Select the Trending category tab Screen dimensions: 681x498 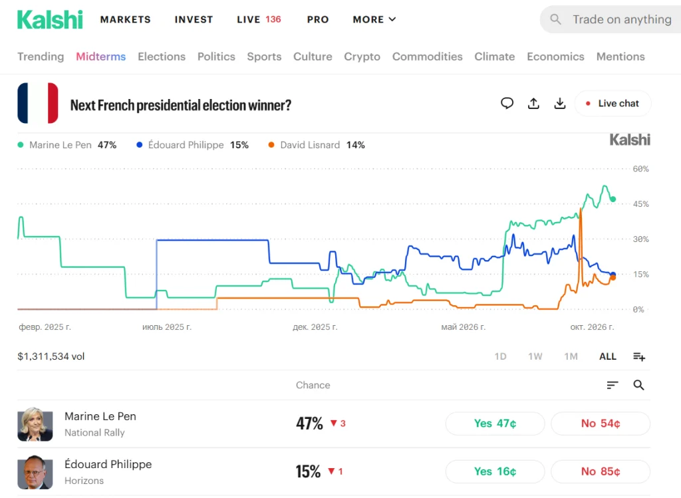(x=41, y=57)
